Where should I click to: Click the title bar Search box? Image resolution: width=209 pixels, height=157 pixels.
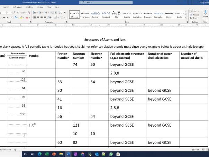click(106, 2)
